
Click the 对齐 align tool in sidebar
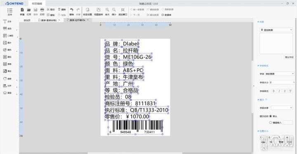7,86
